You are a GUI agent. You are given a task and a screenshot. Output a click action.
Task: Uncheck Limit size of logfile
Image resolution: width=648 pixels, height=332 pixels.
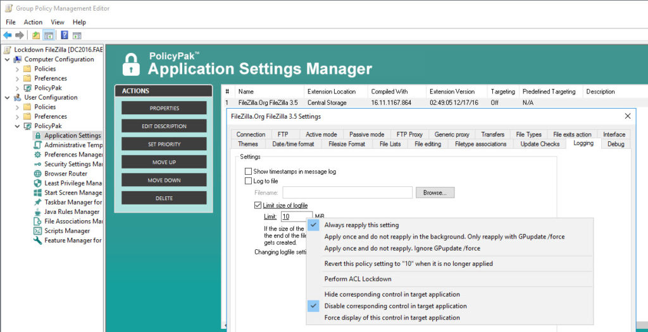click(x=258, y=205)
